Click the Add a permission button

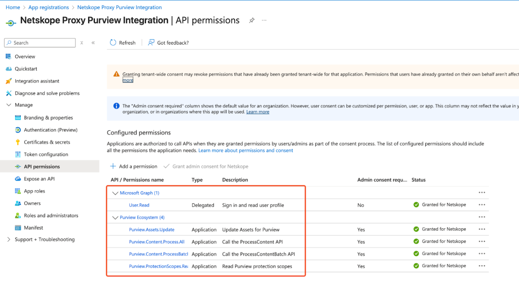point(134,166)
